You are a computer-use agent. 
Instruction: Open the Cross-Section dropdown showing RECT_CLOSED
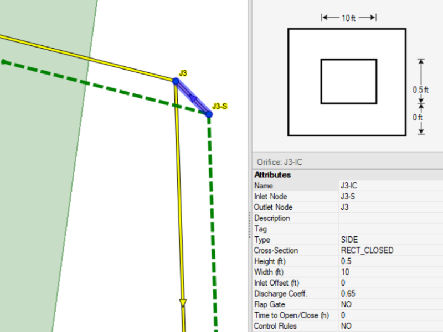tap(367, 250)
